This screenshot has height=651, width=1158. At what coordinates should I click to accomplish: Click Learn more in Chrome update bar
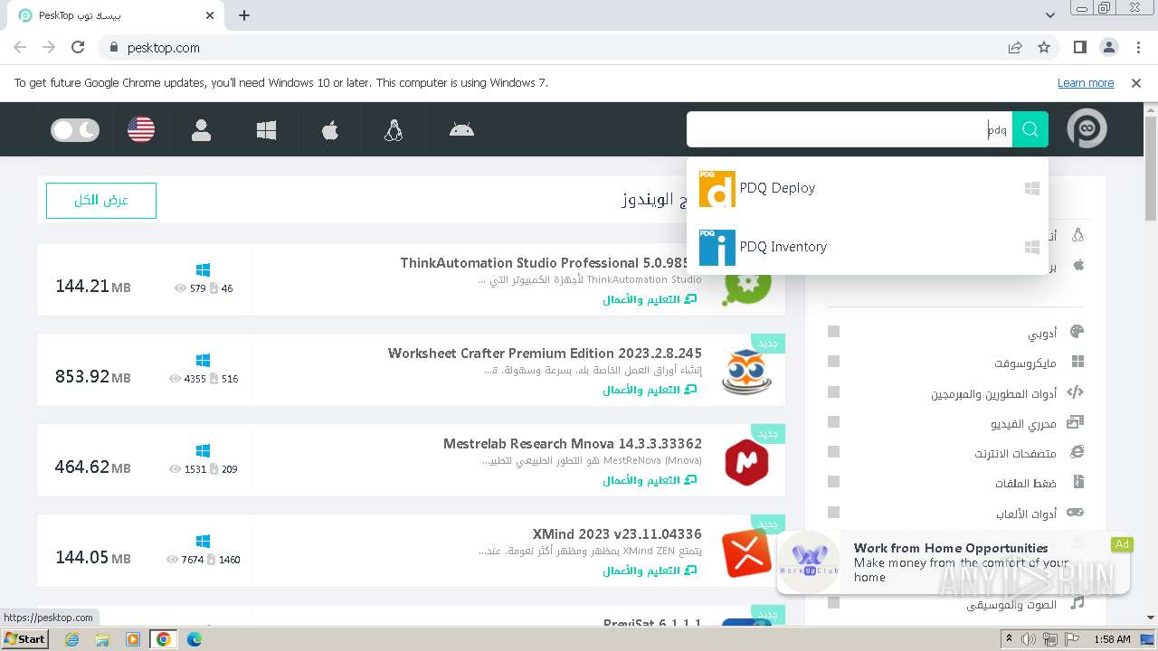(x=1086, y=83)
